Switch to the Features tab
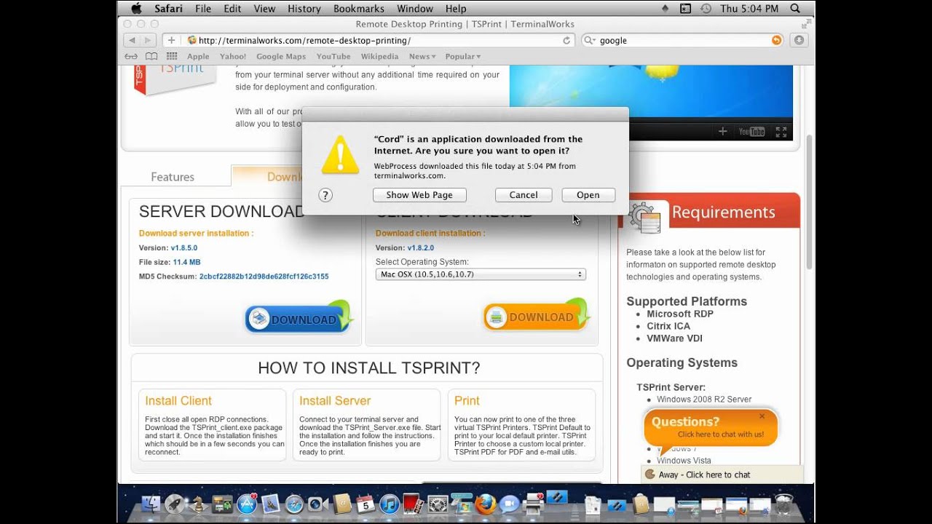The width and height of the screenshot is (932, 524). (173, 177)
